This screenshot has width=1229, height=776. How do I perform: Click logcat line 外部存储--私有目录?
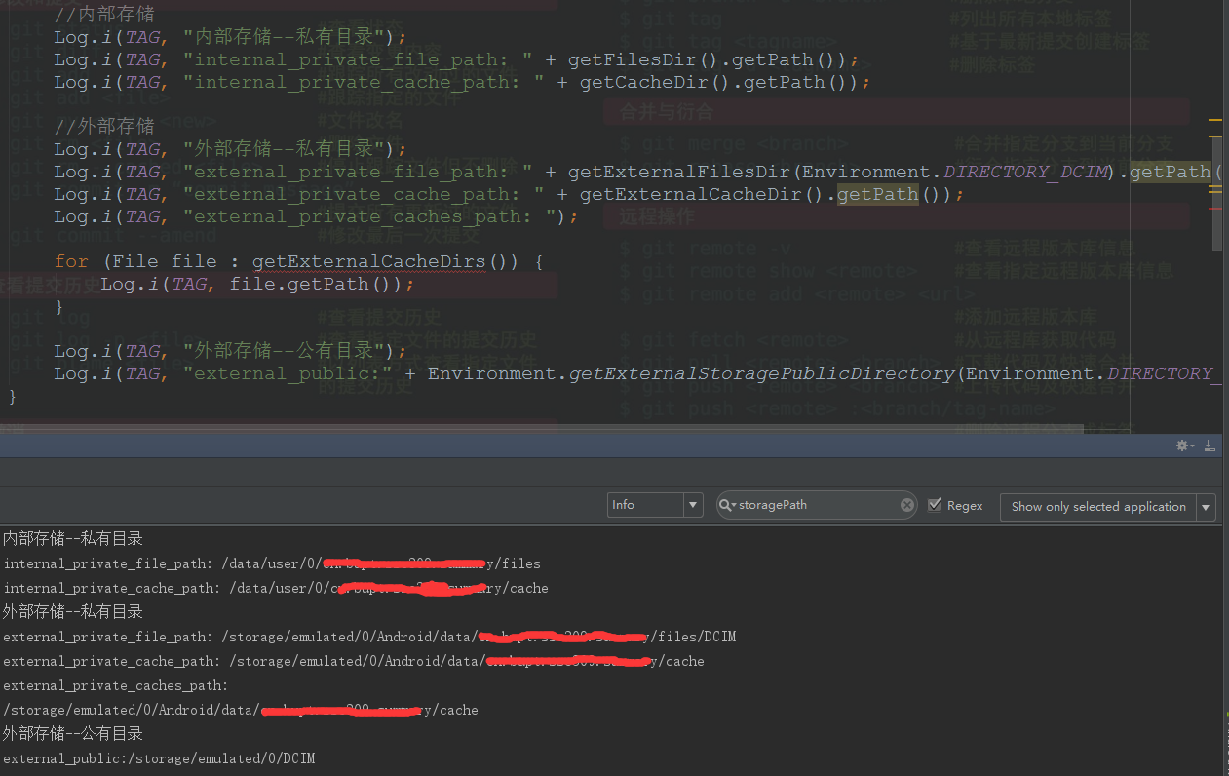[73, 611]
